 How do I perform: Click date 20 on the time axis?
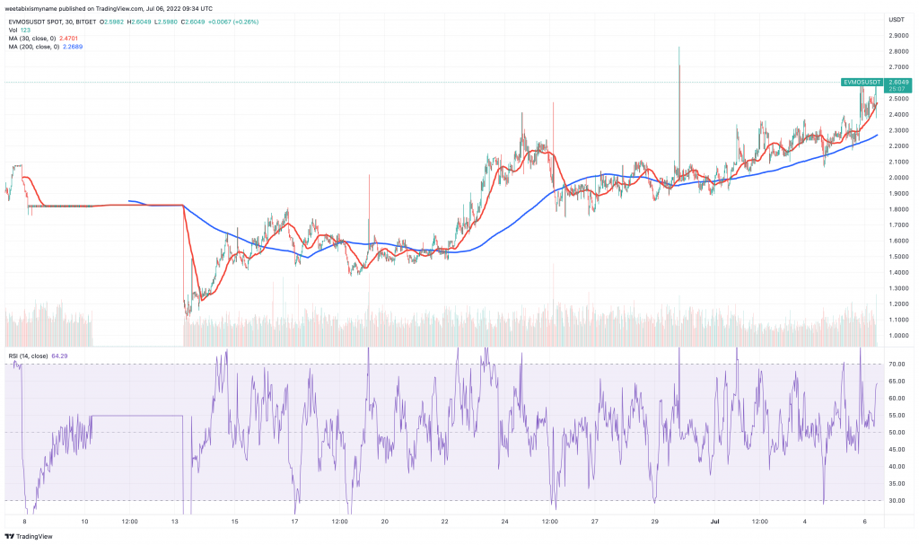(384, 521)
